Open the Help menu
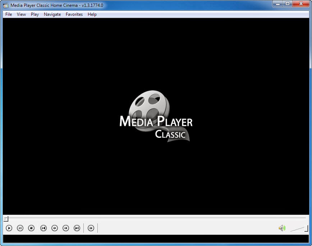 (x=92, y=14)
